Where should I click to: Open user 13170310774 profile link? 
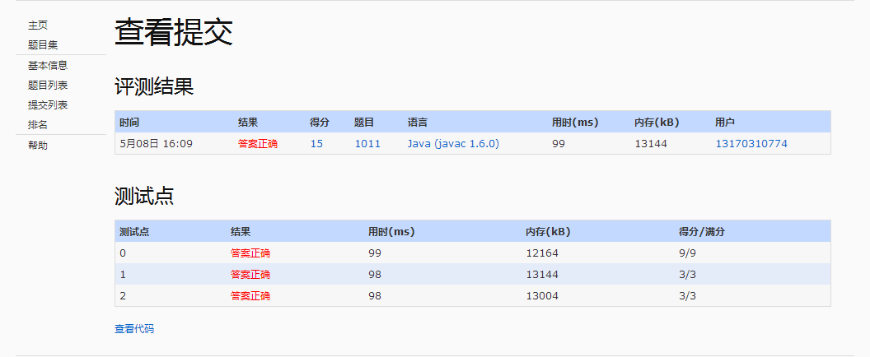pos(751,144)
